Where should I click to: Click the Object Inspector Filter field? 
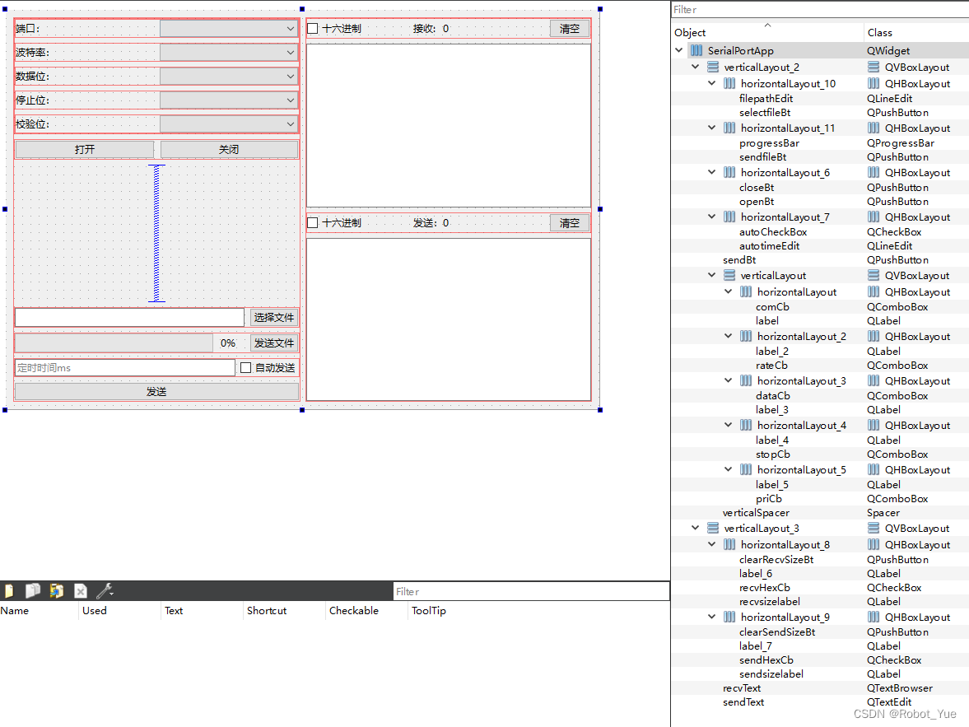click(820, 9)
